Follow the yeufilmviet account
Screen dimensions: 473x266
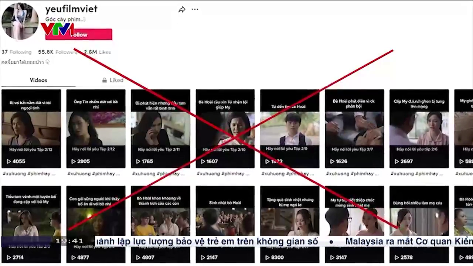tap(79, 34)
